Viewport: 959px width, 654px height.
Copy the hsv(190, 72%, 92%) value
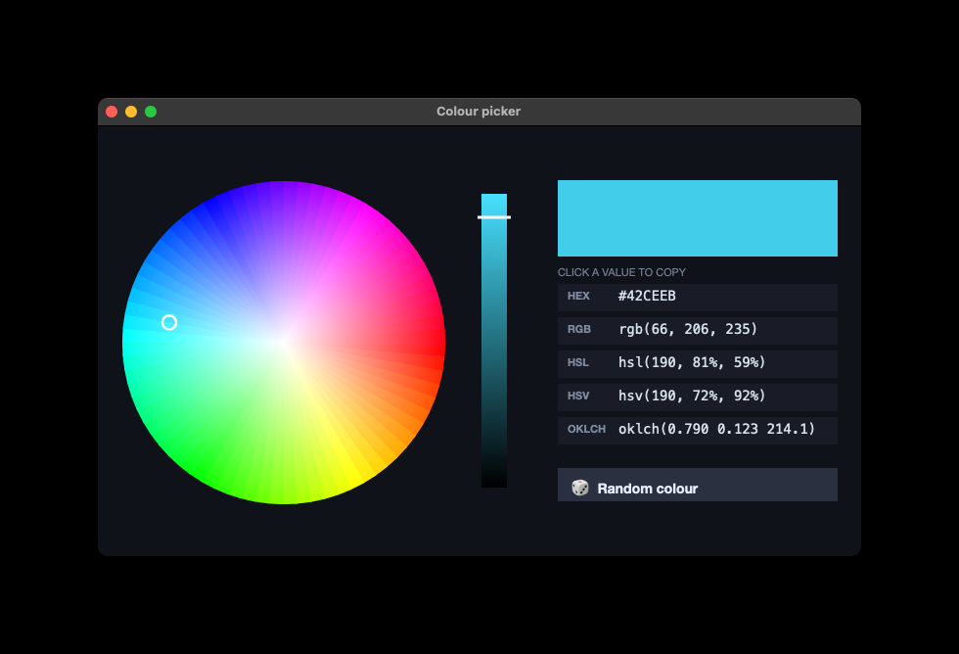(x=697, y=397)
